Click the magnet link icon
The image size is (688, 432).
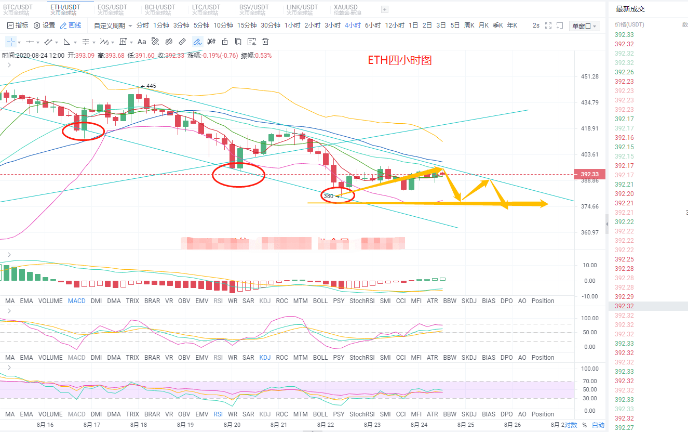[169, 42]
